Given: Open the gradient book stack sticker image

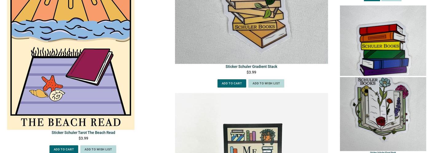Looking at the screenshot, I should (251, 32).
